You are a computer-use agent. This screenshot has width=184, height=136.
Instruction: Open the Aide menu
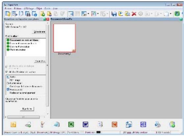[55, 9]
